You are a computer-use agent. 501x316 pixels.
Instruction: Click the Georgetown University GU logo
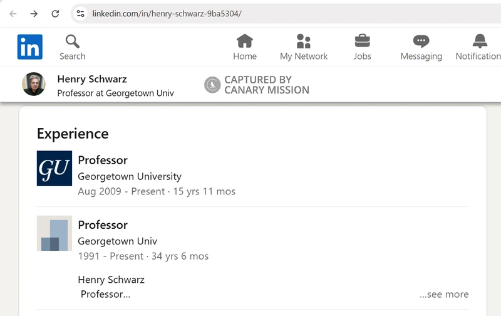coord(54,168)
